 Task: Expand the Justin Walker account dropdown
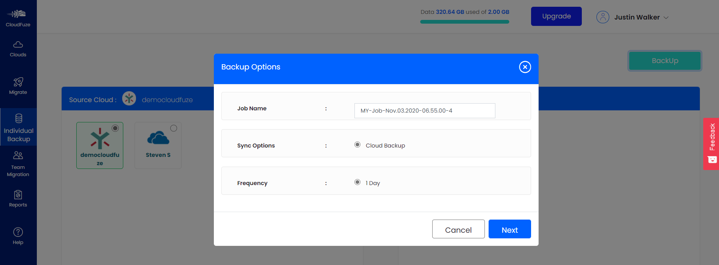[x=666, y=18]
